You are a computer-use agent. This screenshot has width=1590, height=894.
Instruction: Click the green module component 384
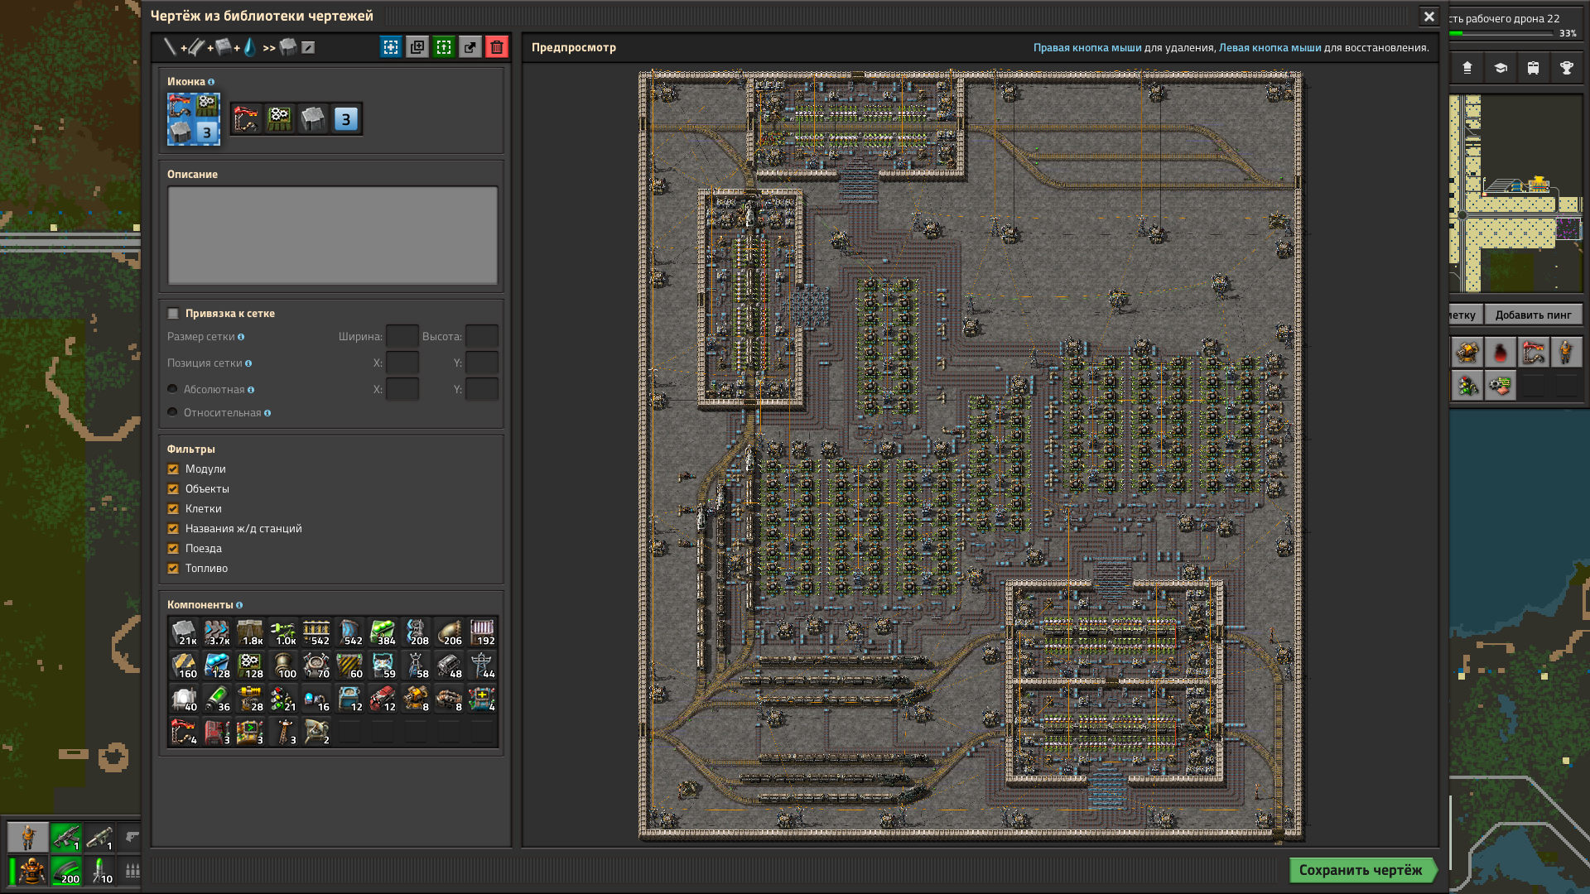point(383,632)
